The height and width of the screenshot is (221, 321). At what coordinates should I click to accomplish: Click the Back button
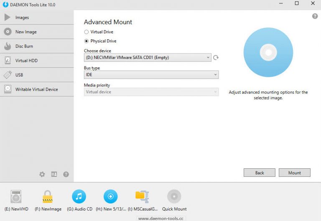[259, 173]
